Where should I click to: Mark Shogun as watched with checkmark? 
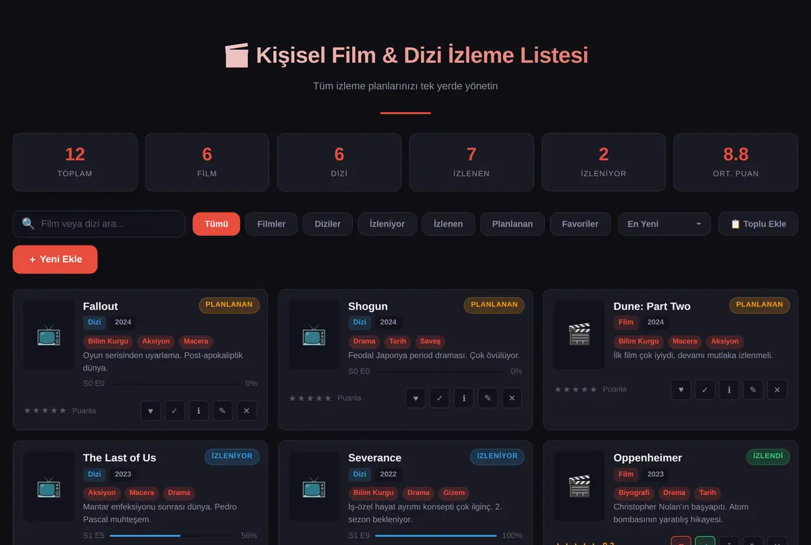click(x=439, y=398)
